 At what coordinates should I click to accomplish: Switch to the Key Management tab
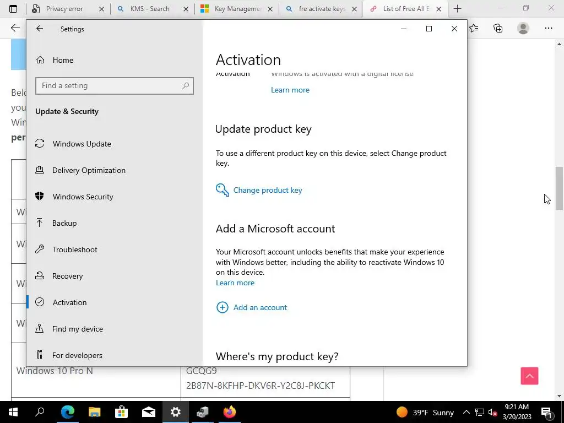[237, 9]
